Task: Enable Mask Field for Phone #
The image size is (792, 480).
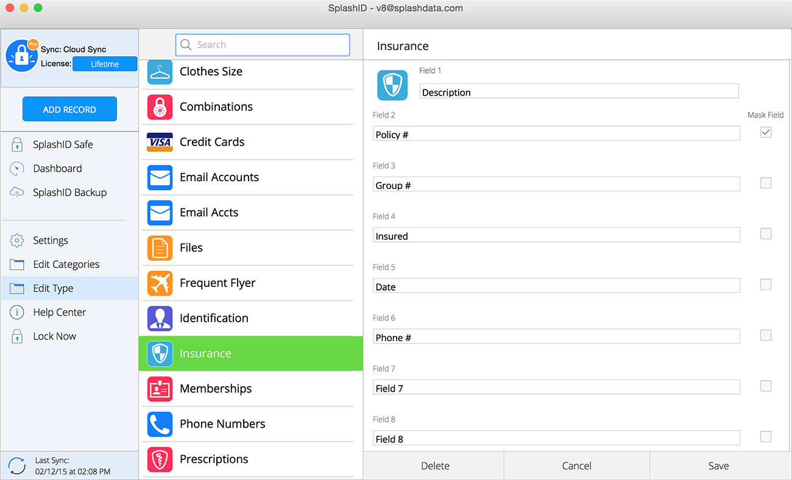Action: (766, 335)
